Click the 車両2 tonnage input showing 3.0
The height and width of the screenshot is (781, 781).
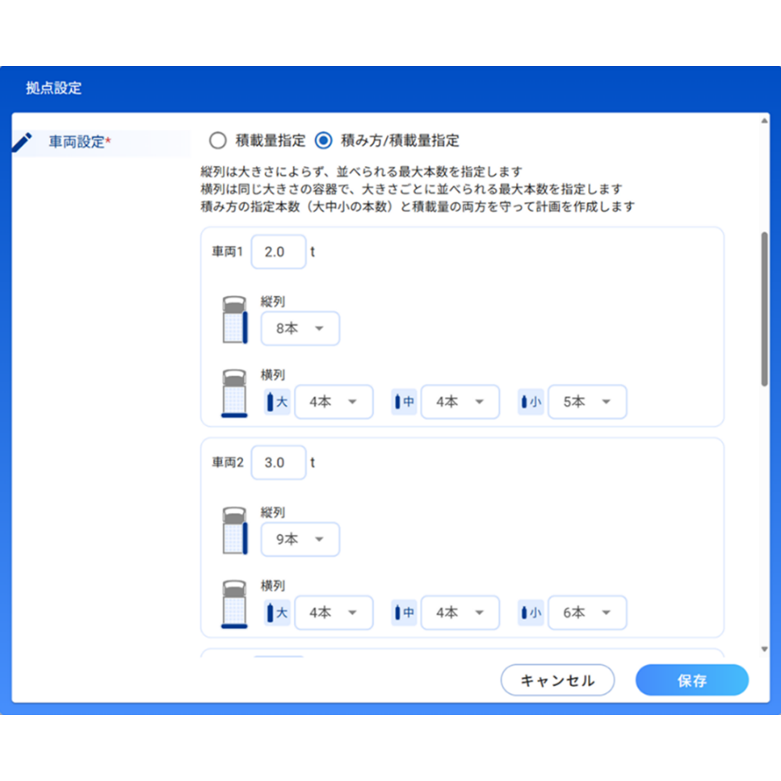[x=278, y=463]
